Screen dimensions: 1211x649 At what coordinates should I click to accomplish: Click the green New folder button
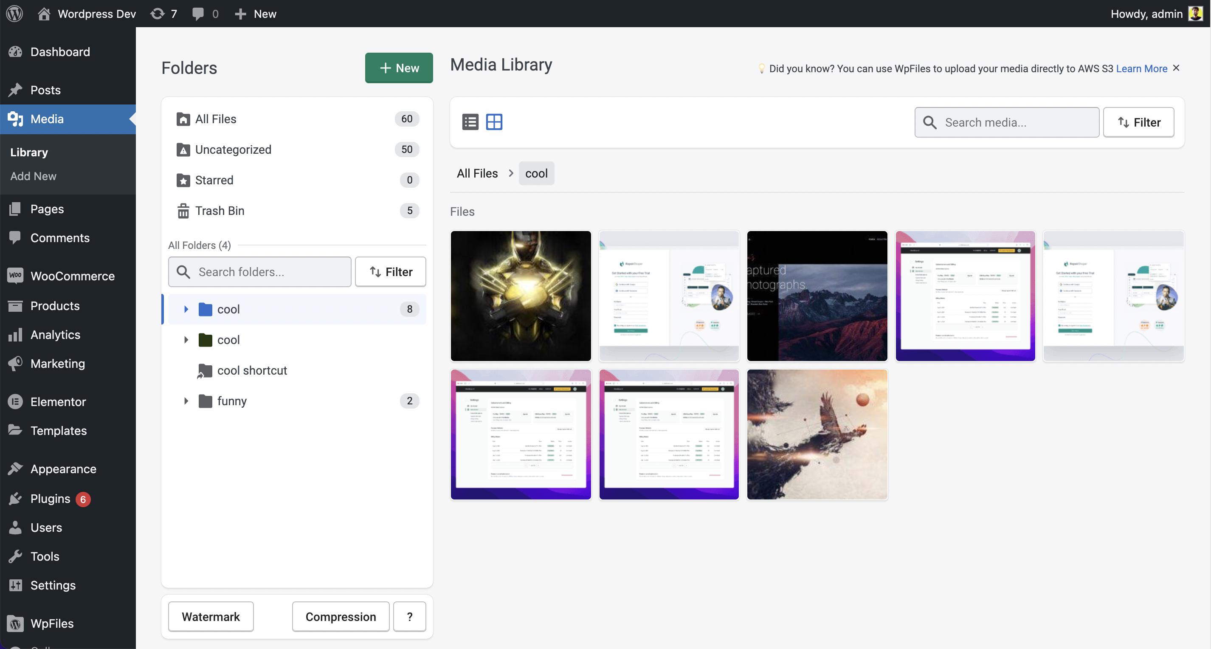399,68
